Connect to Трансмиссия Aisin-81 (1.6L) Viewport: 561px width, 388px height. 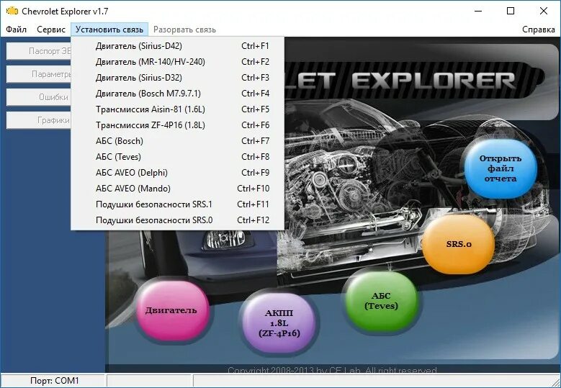177,109
